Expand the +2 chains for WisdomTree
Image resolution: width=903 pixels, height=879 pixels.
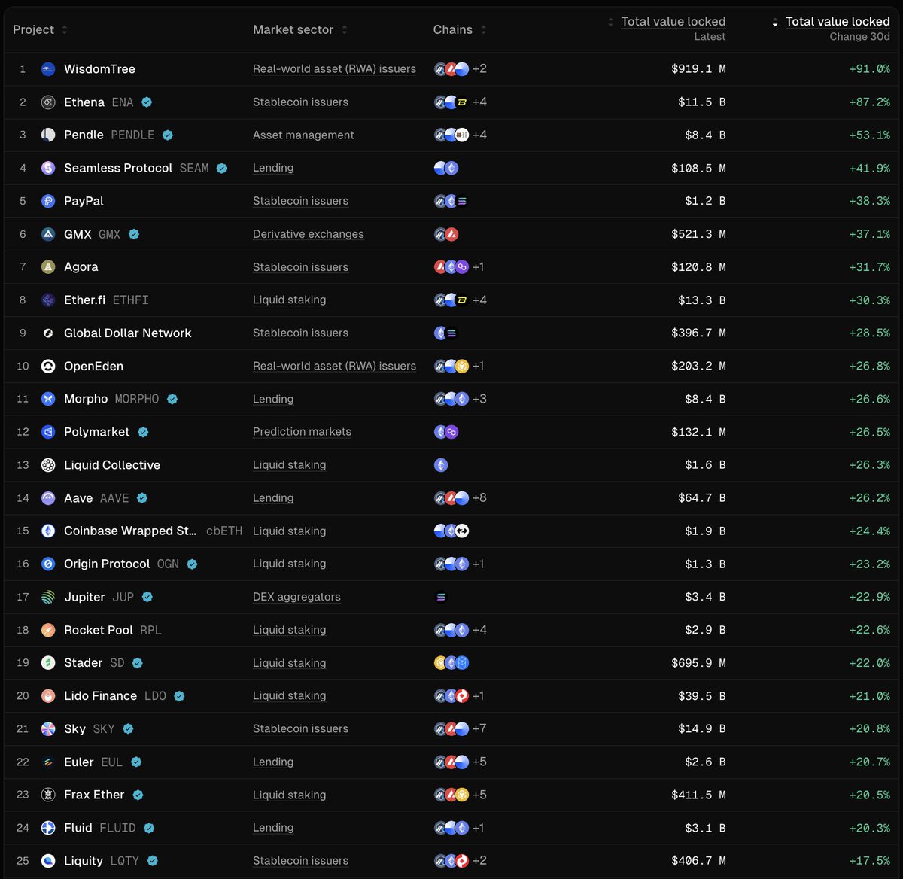[x=479, y=69]
